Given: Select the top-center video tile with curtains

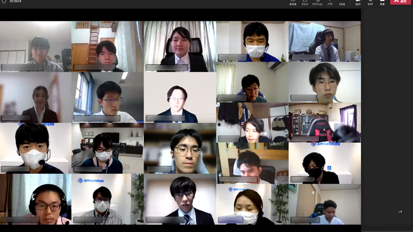Looking at the screenshot, I should [x=180, y=46].
